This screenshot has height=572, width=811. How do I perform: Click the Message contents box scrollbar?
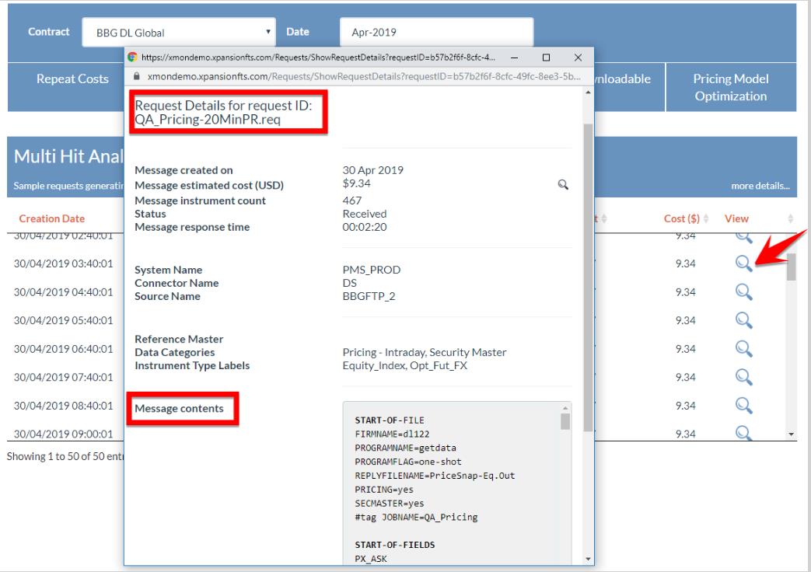565,421
